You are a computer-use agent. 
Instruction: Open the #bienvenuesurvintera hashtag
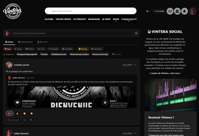[79, 54]
